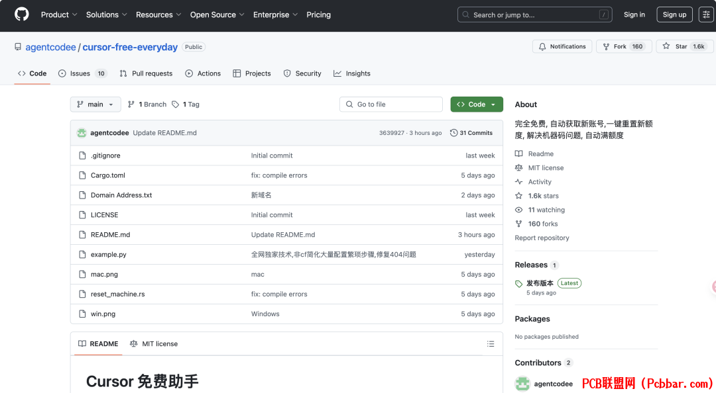Open the green Code dropdown button
This screenshot has height=393, width=716.
coord(477,105)
